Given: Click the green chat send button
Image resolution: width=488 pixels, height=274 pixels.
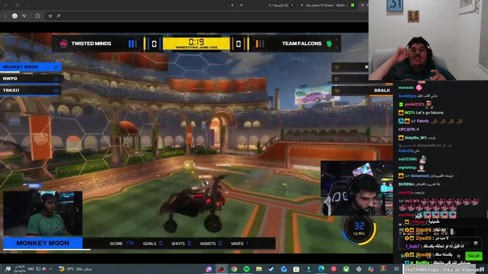Looking at the screenshot, I should [x=474, y=256].
